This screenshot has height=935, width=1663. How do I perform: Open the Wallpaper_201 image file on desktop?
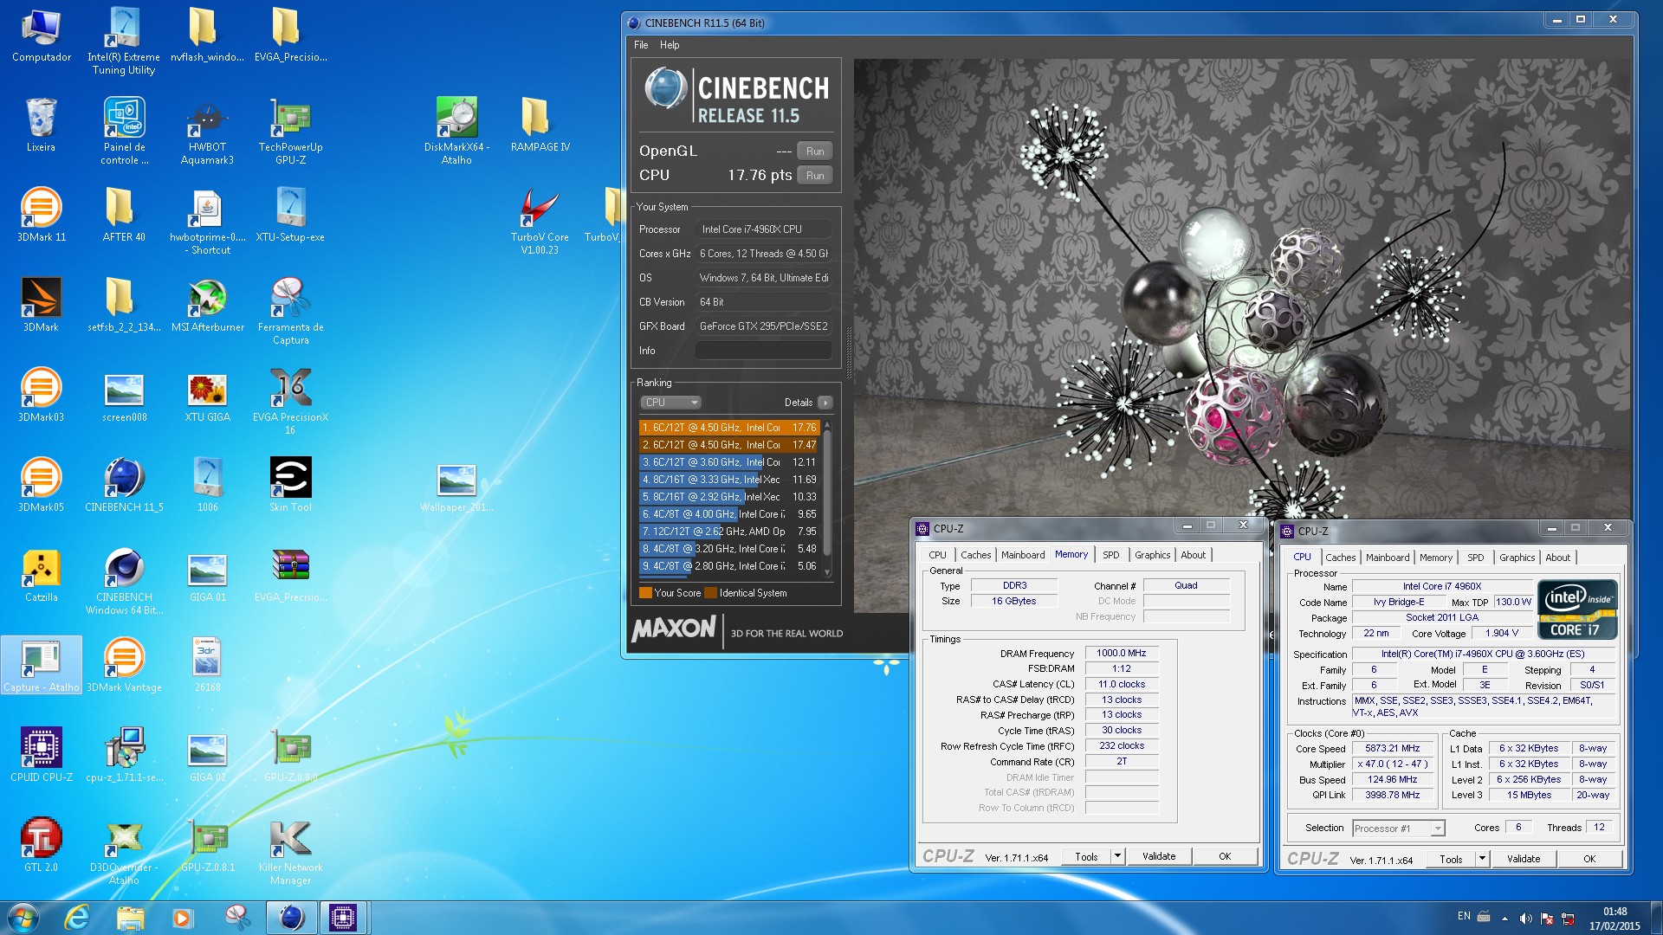pos(456,487)
